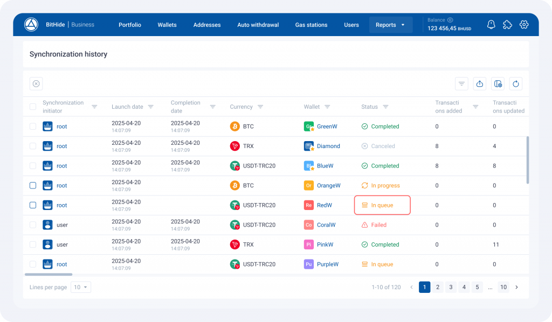Image resolution: width=552 pixels, height=322 pixels.
Task: Click the 1-10 of 120 count
Action: pos(386,287)
